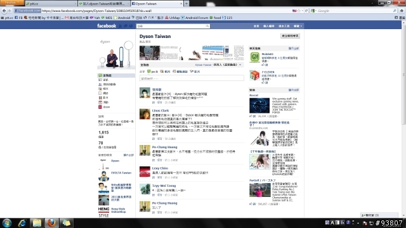This screenshot has height=228, width=406.
Task: Open the Find Friends link in Facebook header
Action: 284,26
